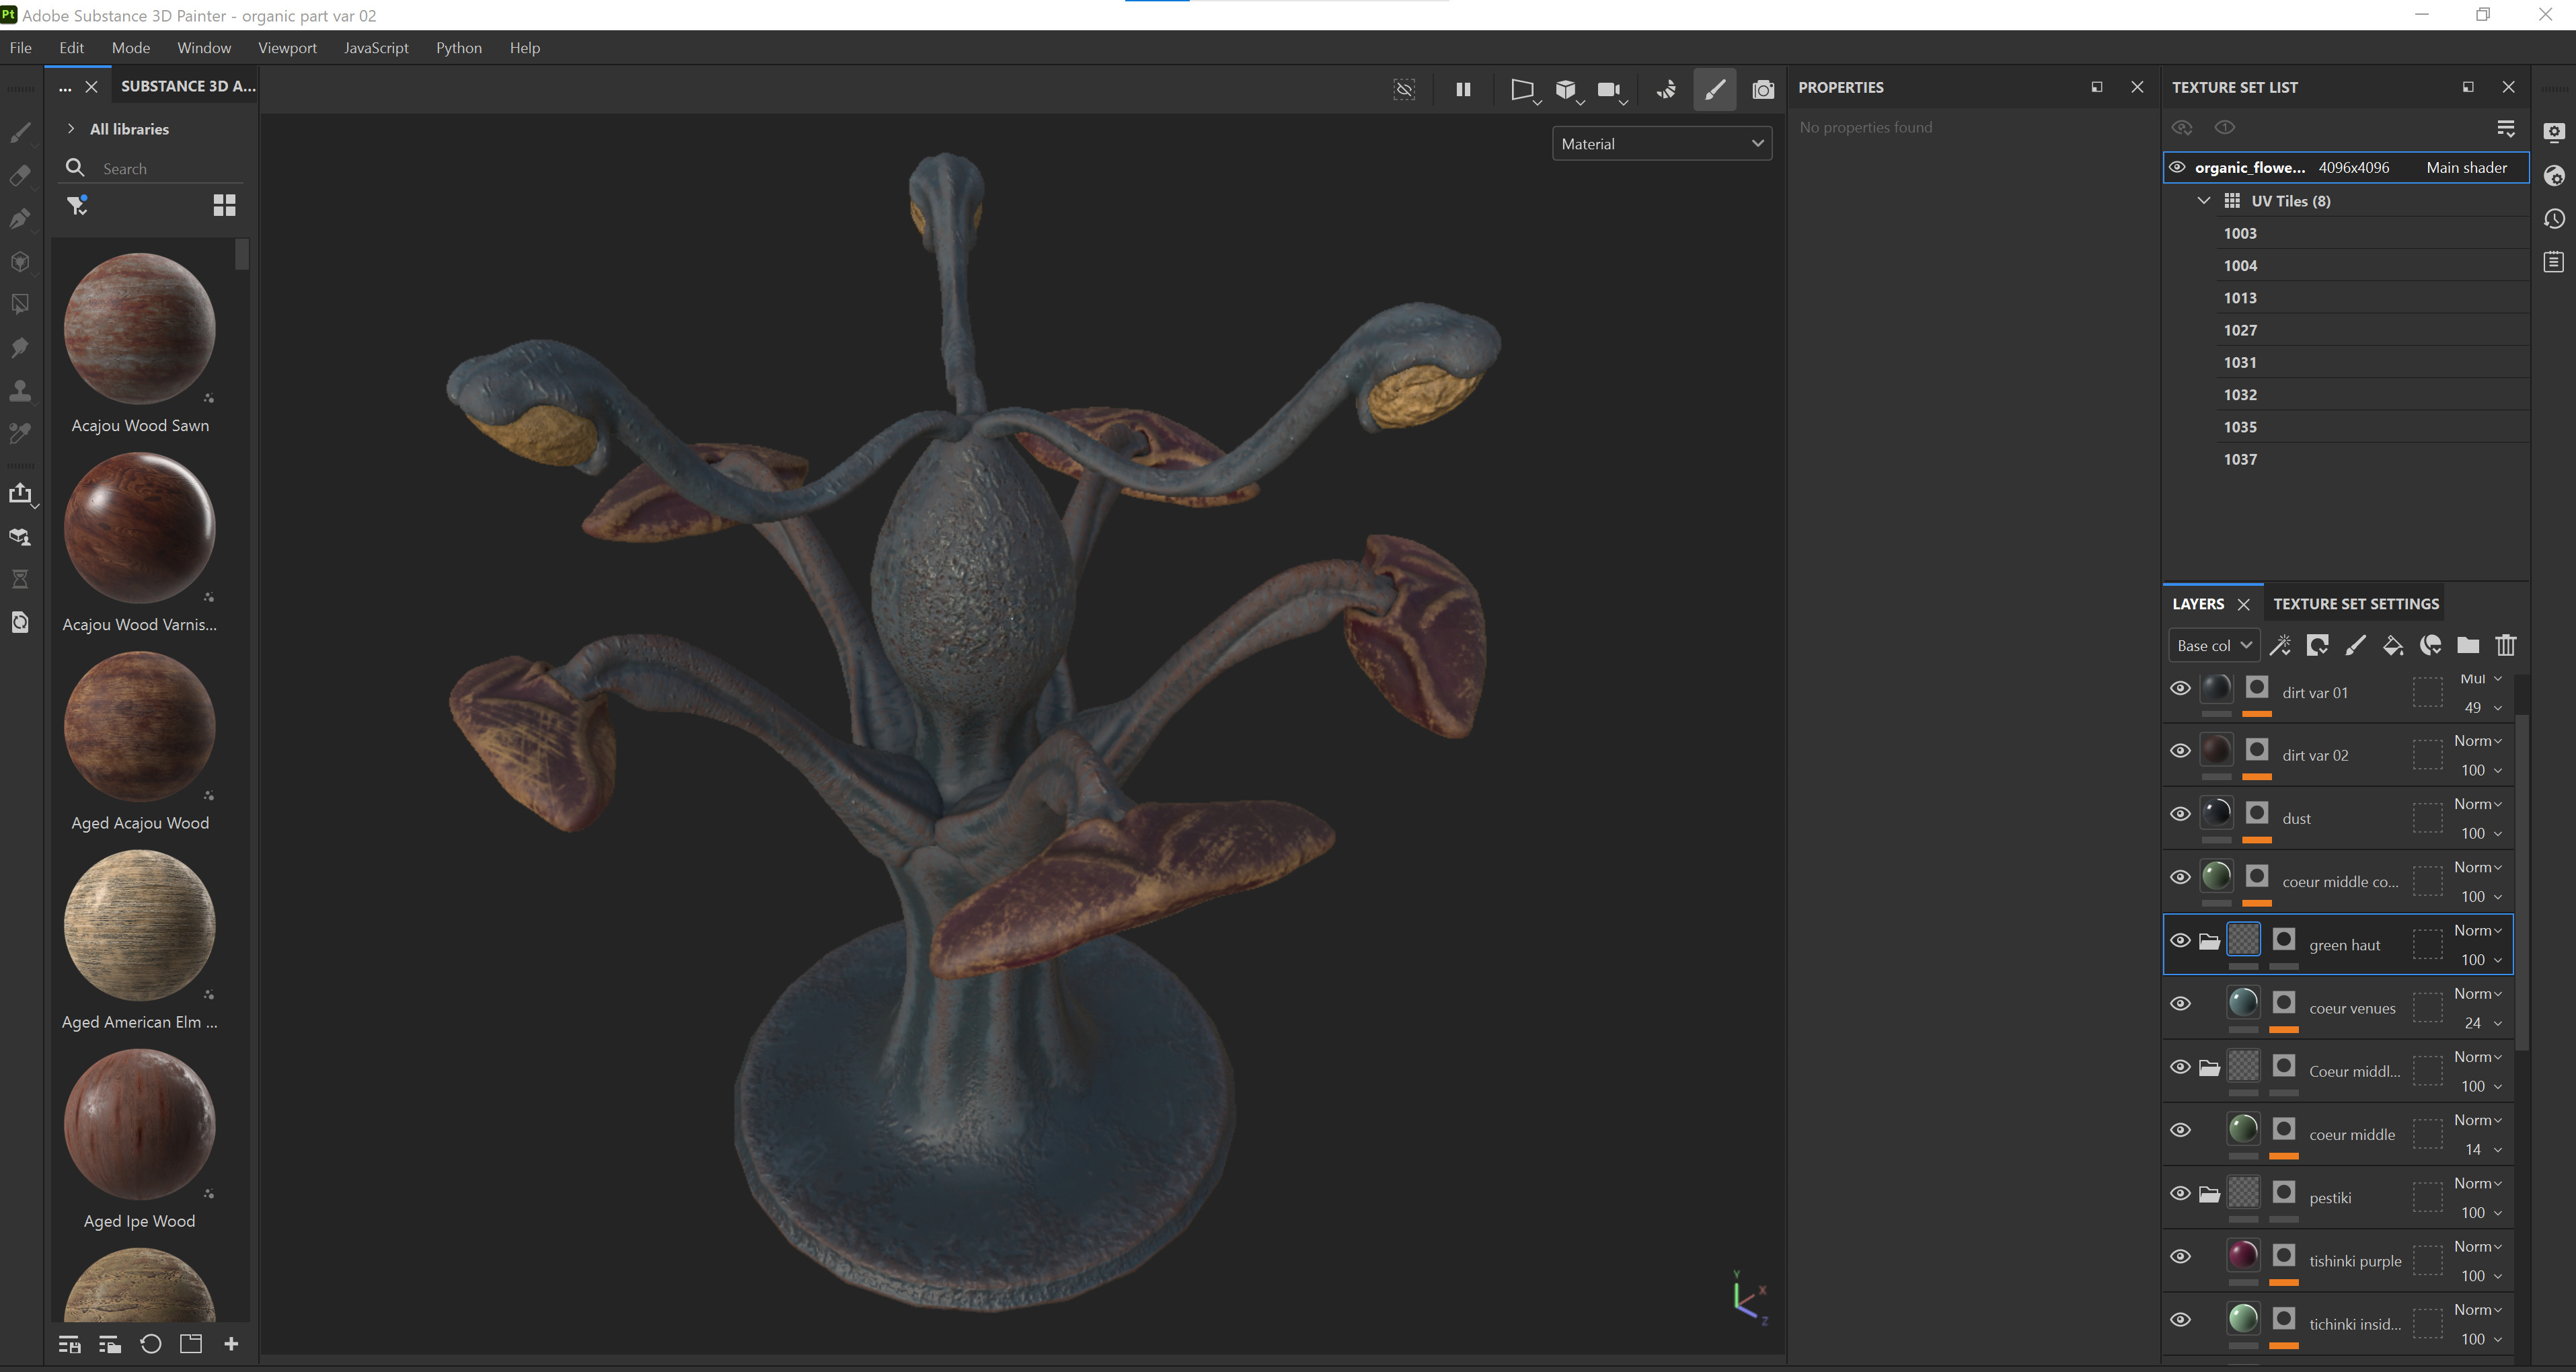Image resolution: width=2576 pixels, height=1372 pixels.
Task: Pause the viewport rendering engine
Action: 1462,89
